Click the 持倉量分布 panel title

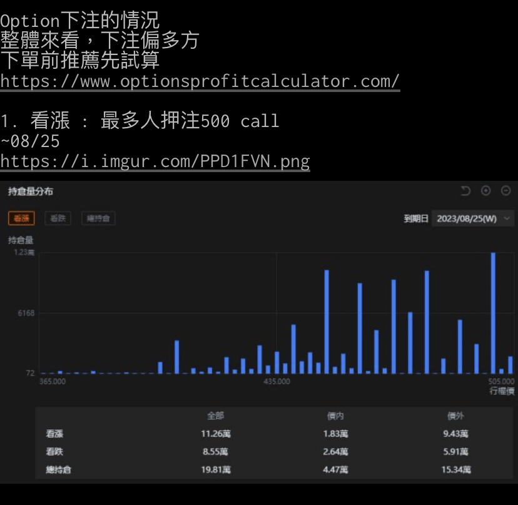click(x=31, y=191)
